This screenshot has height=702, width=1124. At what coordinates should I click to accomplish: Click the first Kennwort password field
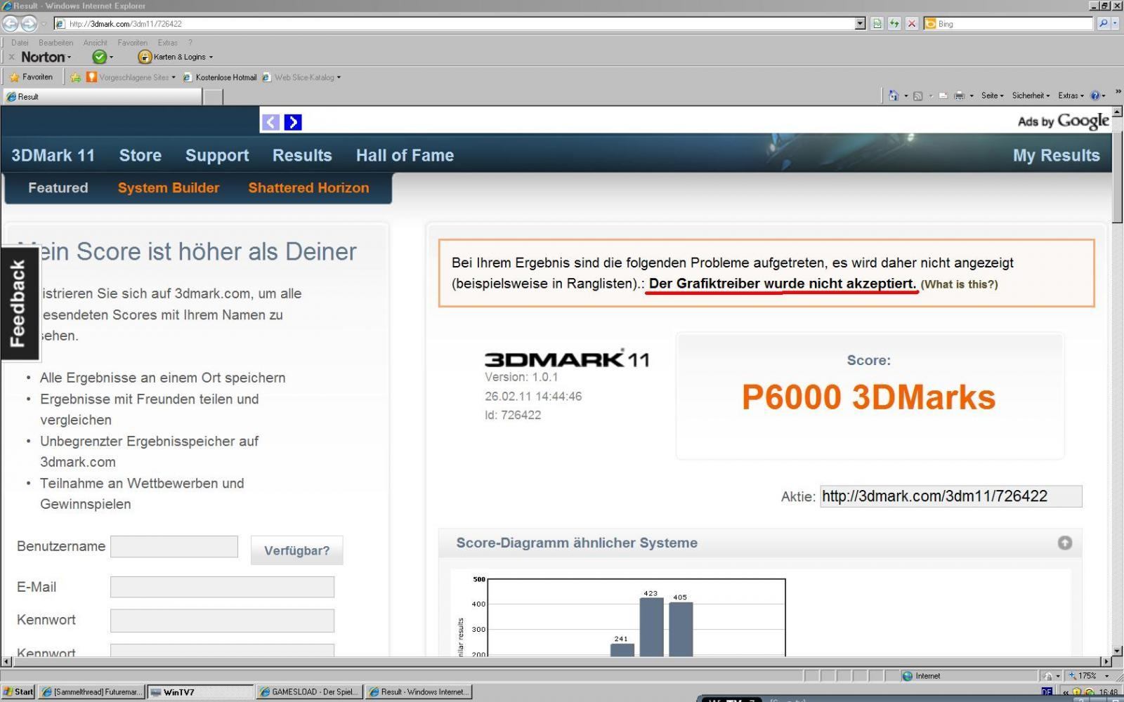[x=222, y=620]
